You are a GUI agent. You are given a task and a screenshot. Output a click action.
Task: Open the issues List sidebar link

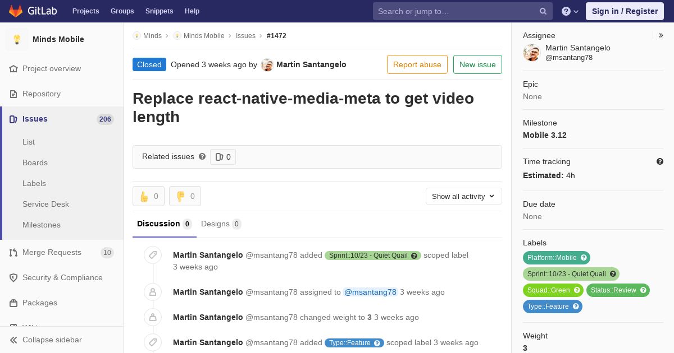point(29,142)
